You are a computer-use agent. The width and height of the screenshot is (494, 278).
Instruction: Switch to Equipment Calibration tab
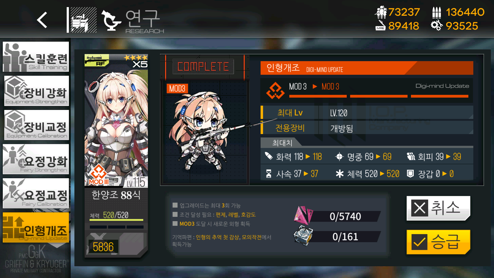[x=36, y=125]
